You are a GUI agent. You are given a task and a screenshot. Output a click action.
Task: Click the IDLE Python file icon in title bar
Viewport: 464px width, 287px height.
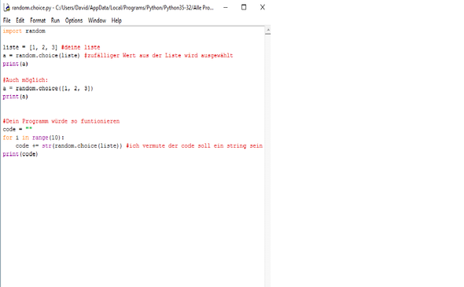click(6, 7)
